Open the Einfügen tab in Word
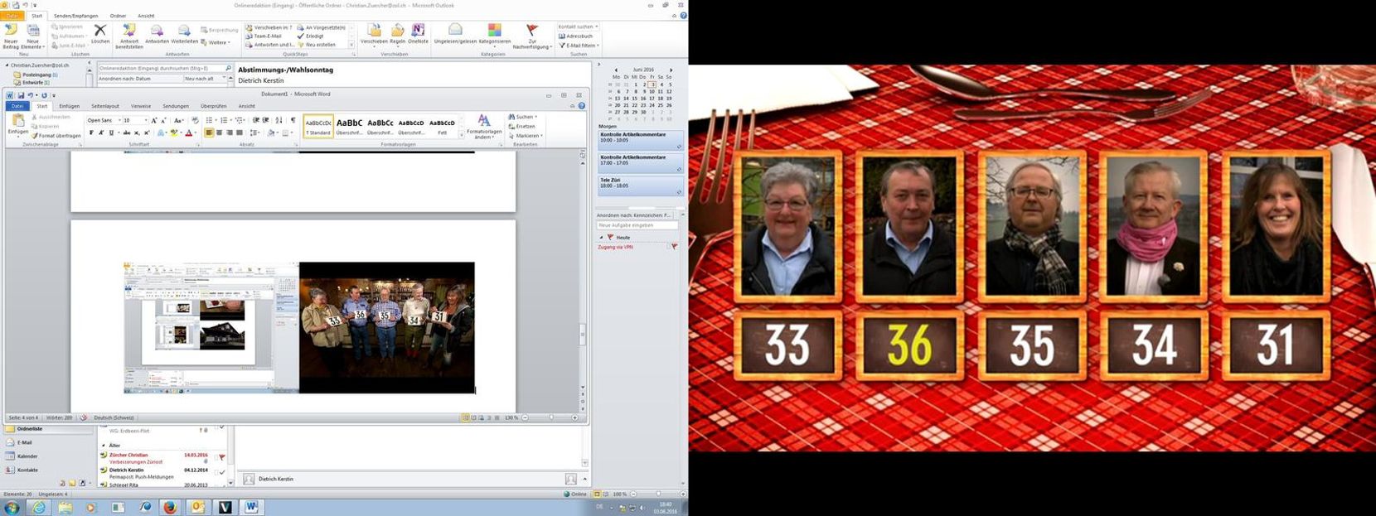The width and height of the screenshot is (1376, 516). (70, 106)
